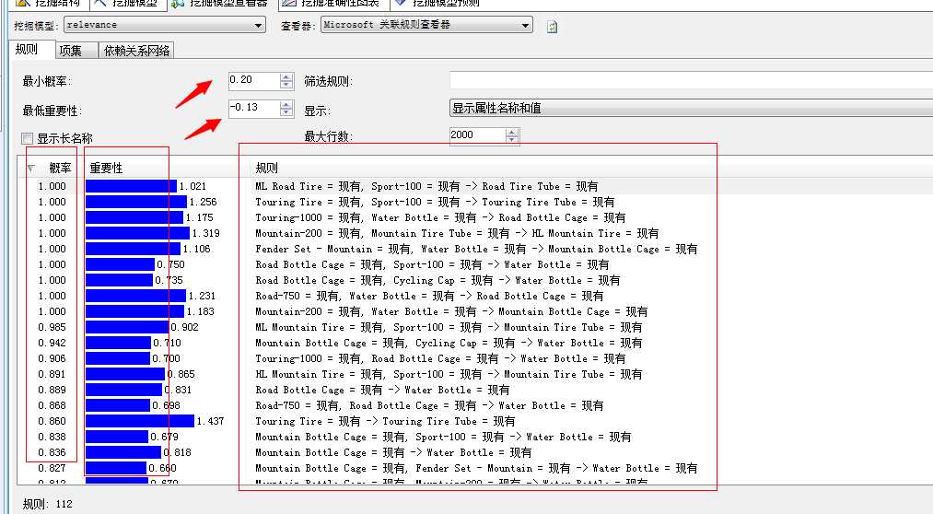This screenshot has width=933, height=514.
Task: Increase 最低重要性 with the up spinner arrow
Action: 286,104
